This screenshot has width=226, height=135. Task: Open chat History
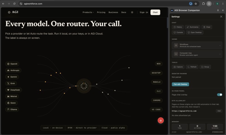[x=178, y=27]
